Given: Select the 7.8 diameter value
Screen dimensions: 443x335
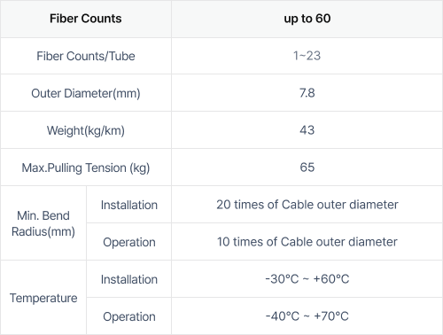Looking at the screenshot, I should tap(307, 93).
